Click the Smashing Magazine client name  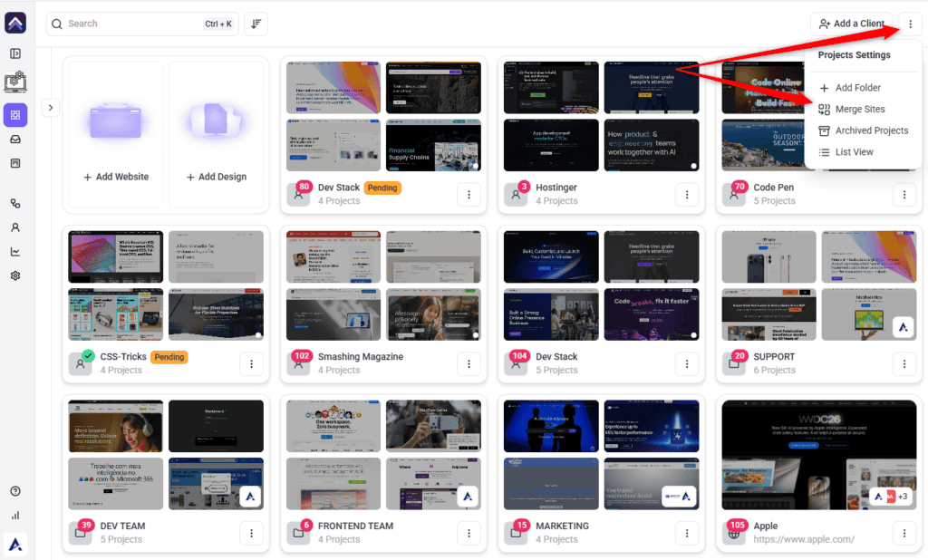coord(361,356)
